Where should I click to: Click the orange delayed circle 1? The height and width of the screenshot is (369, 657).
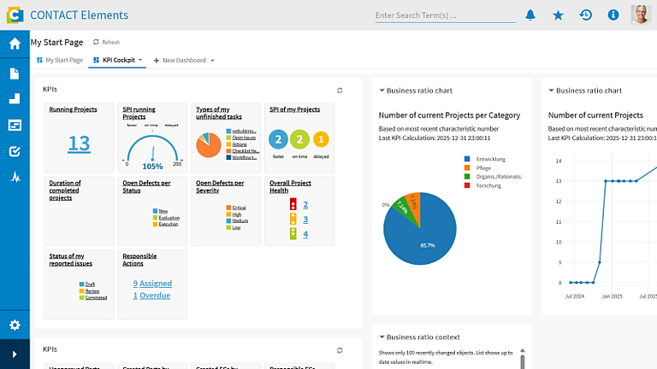click(x=321, y=139)
